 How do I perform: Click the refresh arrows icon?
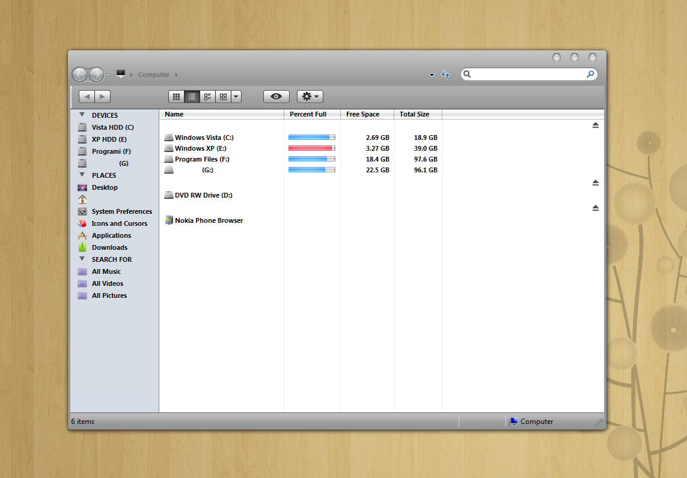(445, 74)
